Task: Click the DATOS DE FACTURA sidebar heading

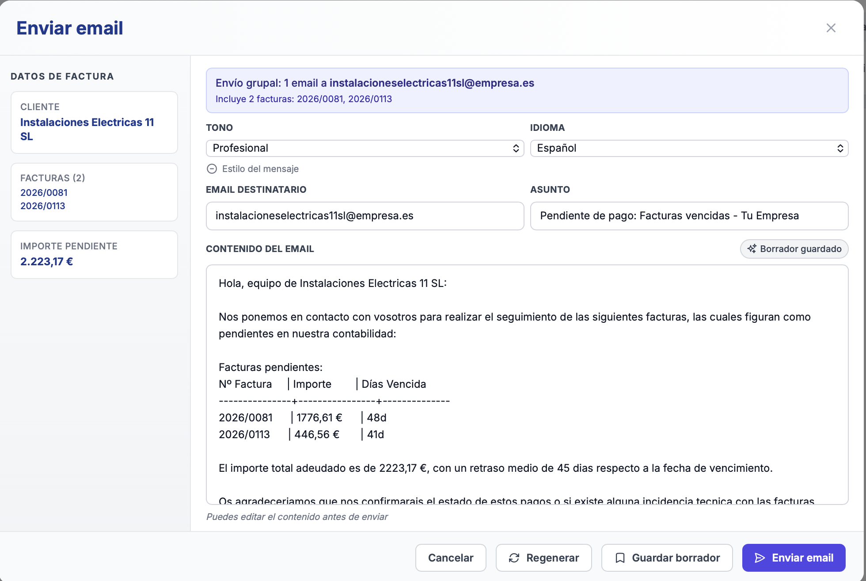Action: 62,76
